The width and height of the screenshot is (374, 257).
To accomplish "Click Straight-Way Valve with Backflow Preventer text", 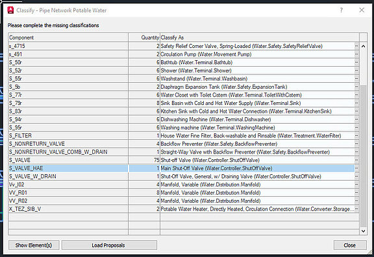I will 245,152.
